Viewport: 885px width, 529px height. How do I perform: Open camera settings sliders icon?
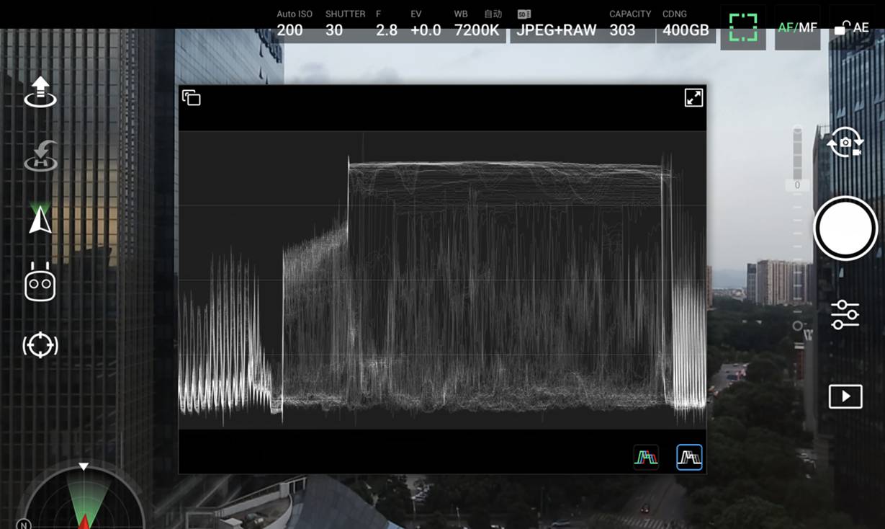pyautogui.click(x=845, y=315)
